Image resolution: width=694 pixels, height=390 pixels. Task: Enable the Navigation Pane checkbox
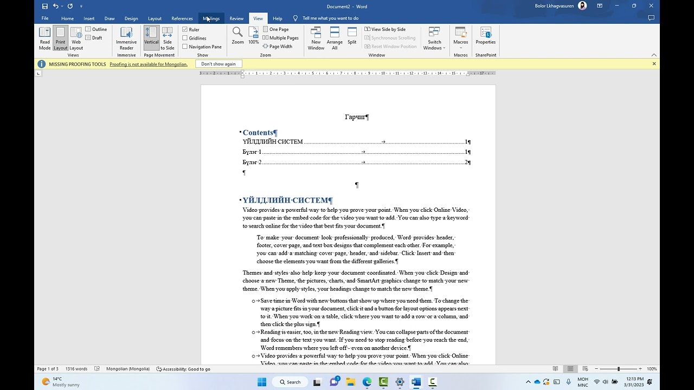point(185,47)
